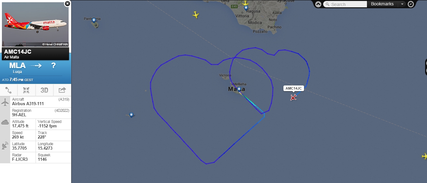Select the yellow aircraft near Pantelleria
Image resolution: width=427 pixels, height=183 pixels.
[x=196, y=15]
